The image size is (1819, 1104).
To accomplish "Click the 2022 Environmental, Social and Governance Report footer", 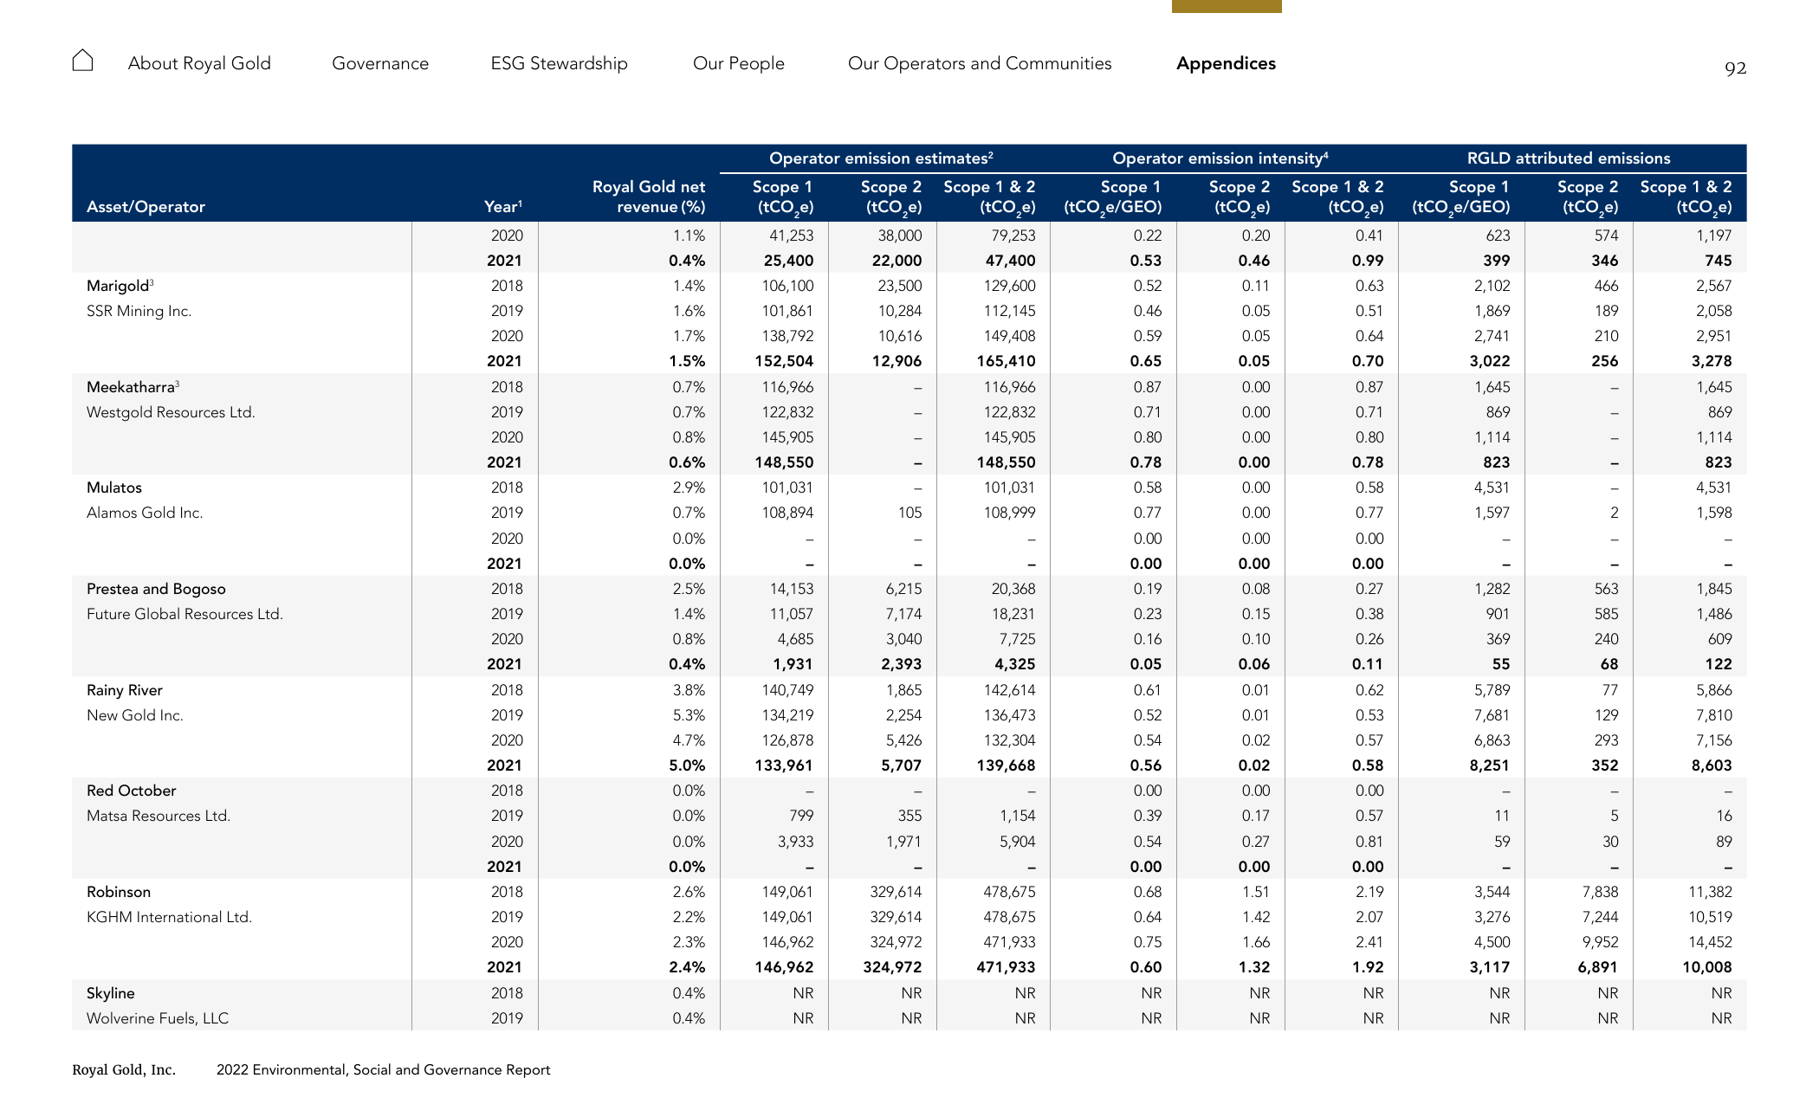I will point(383,1069).
